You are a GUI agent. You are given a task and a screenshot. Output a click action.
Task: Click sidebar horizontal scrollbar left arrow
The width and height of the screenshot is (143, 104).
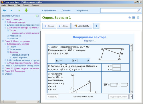click(x=2, y=102)
